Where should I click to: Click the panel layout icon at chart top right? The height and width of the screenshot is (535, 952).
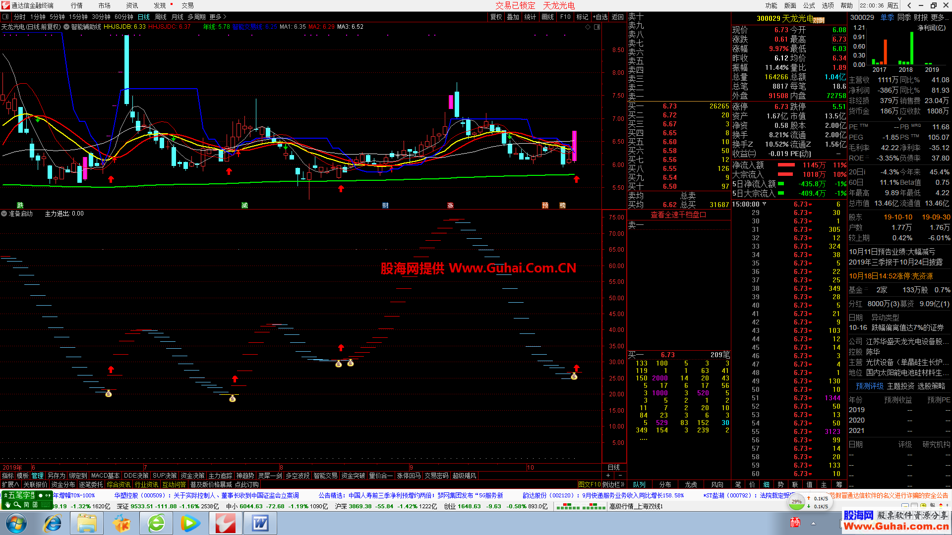click(597, 27)
